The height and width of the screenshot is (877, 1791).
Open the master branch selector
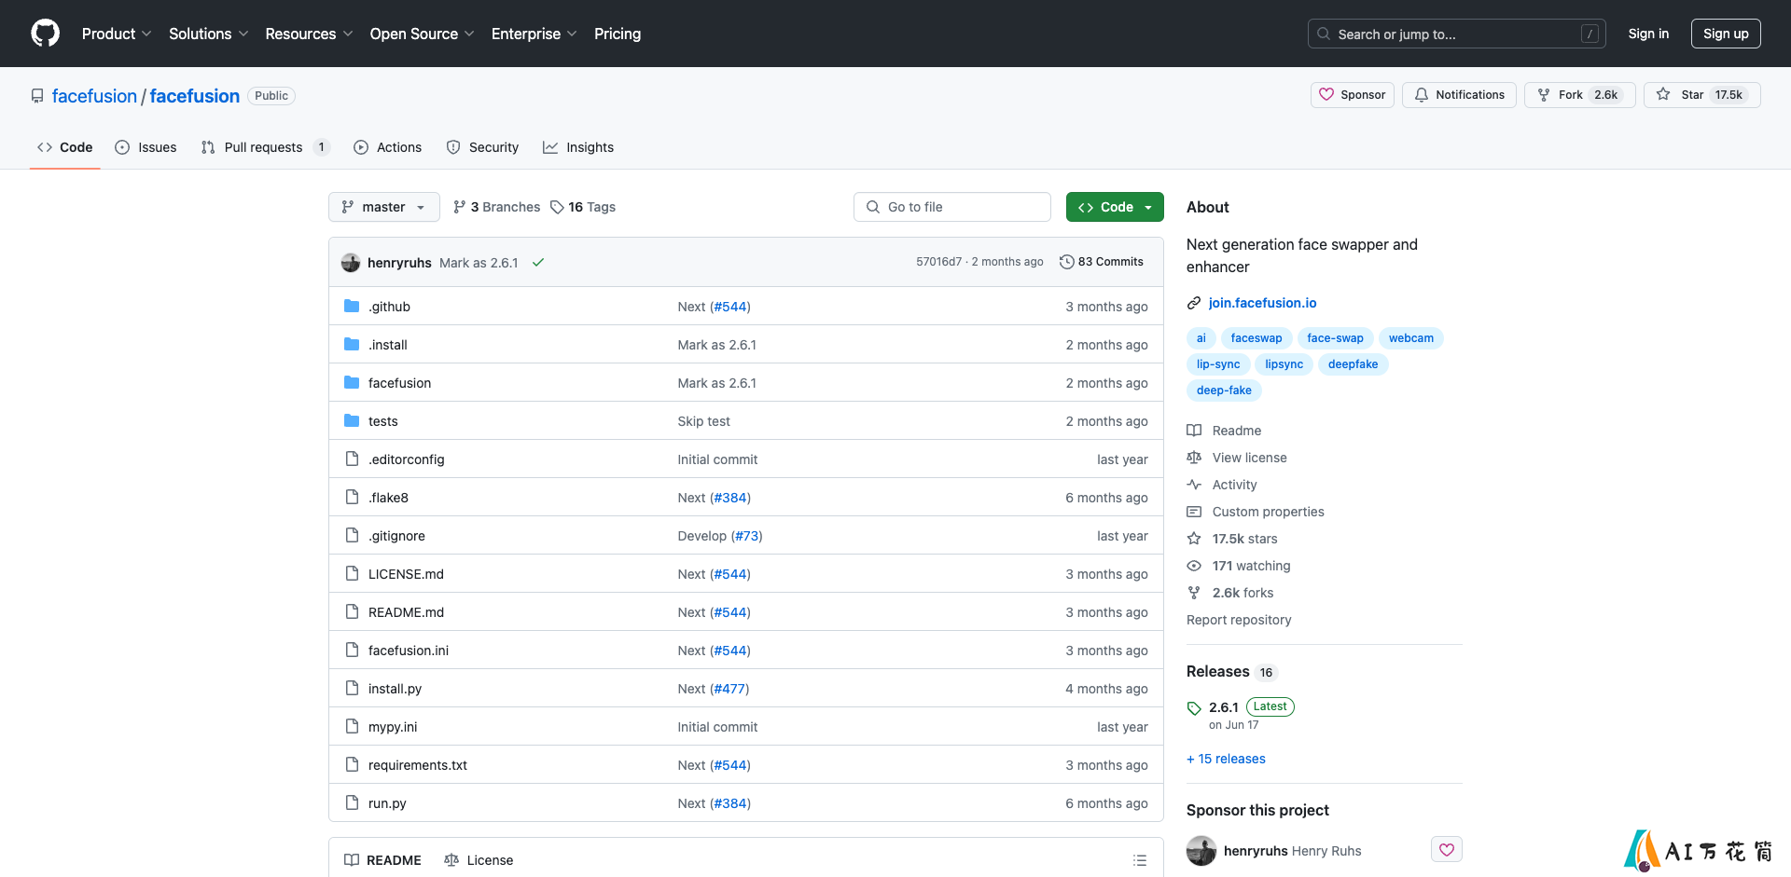[x=383, y=207]
